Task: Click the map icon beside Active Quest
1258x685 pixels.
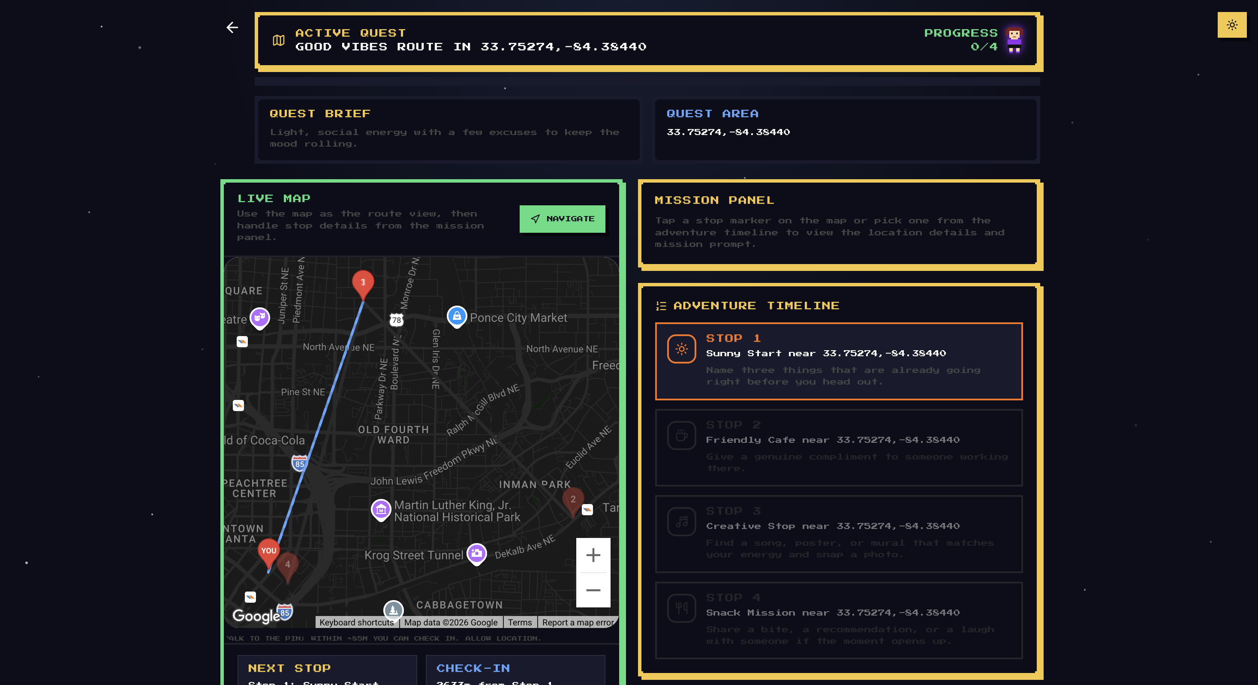Action: coord(278,40)
